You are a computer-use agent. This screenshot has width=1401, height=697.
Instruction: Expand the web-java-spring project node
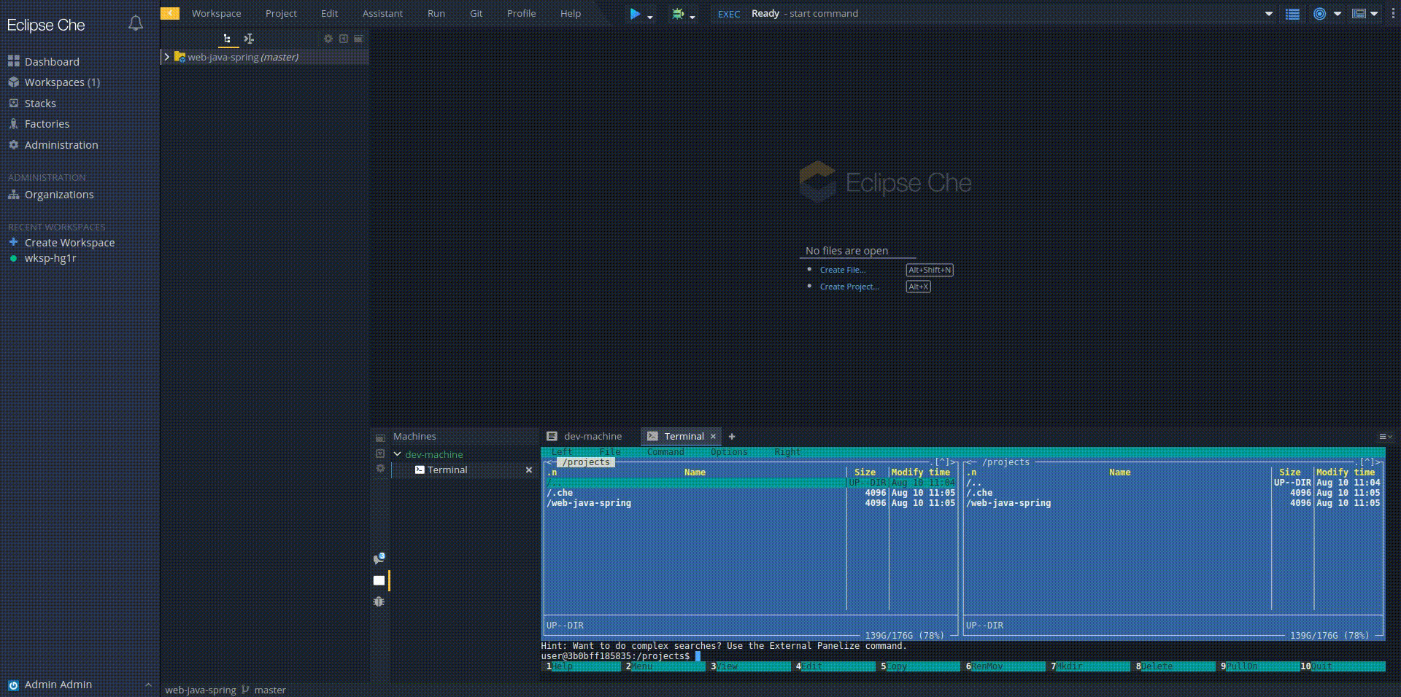click(x=166, y=57)
